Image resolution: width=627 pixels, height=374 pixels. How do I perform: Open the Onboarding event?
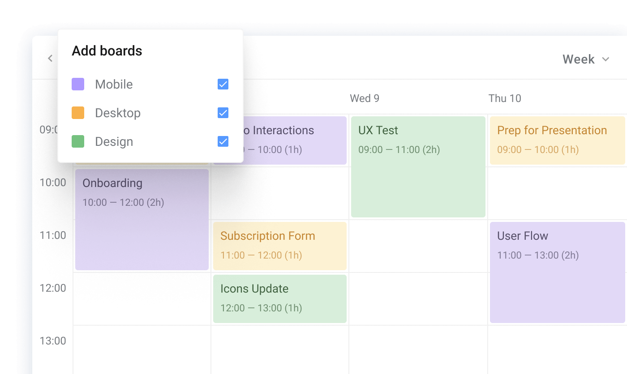tap(142, 219)
